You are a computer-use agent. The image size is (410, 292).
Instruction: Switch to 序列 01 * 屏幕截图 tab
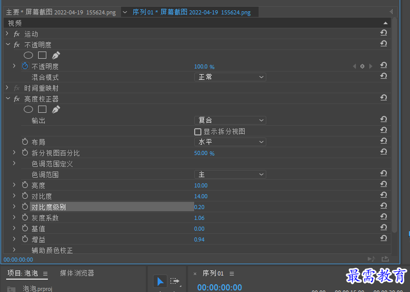[x=192, y=12]
